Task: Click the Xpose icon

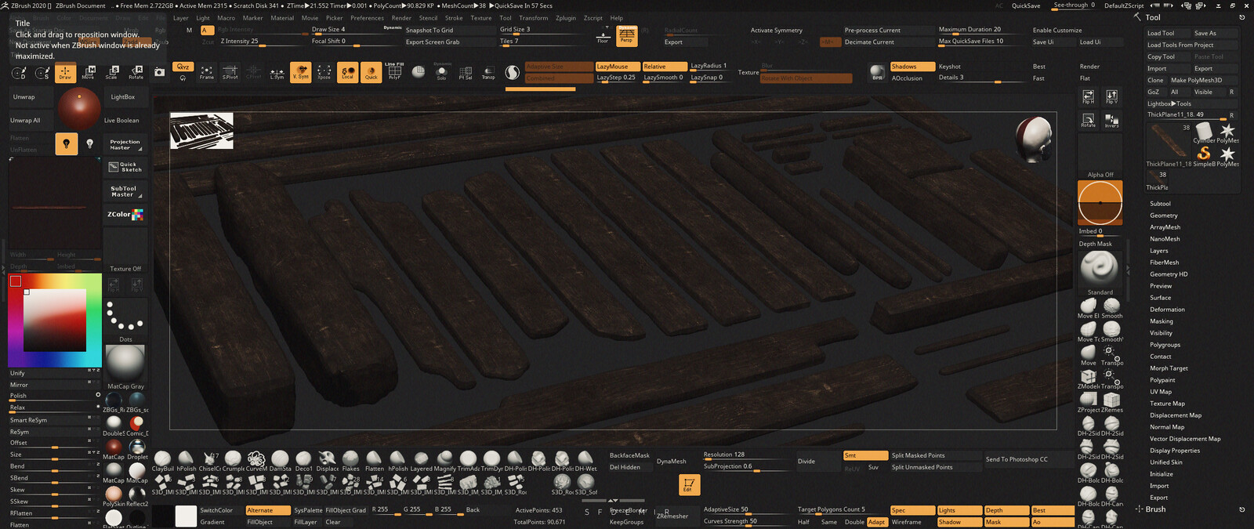Action: point(324,72)
